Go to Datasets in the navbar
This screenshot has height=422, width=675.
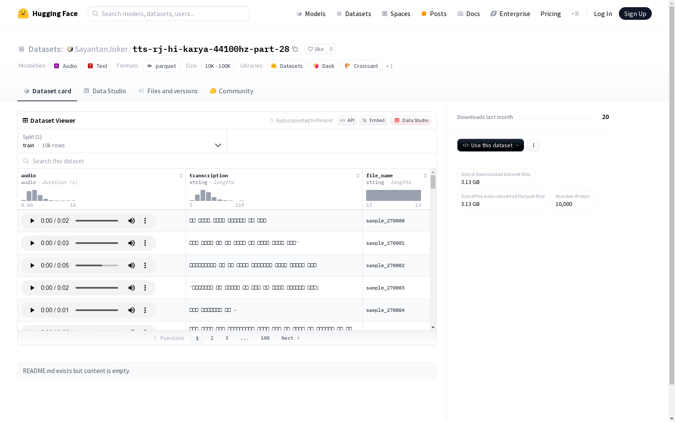(354, 14)
